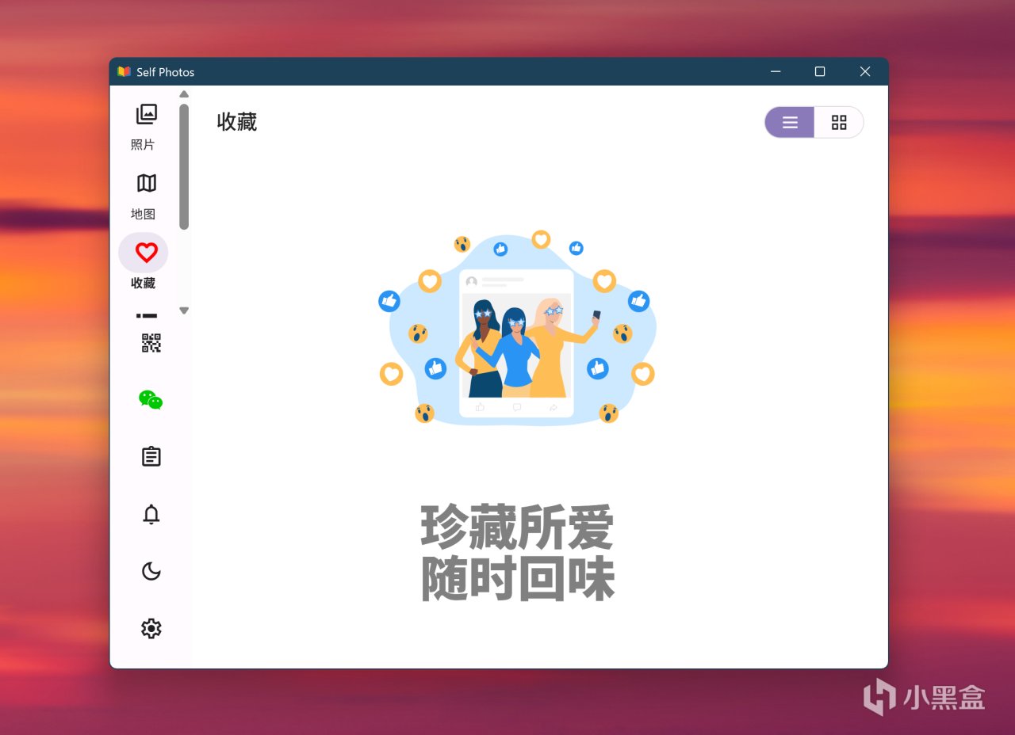The height and width of the screenshot is (735, 1015).
Task: Click the 地图 sidebar label
Action: (144, 215)
